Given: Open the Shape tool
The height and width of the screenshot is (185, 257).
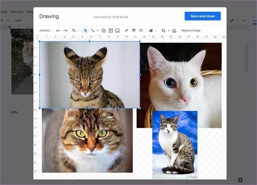Looking at the screenshot, I should click(104, 30).
